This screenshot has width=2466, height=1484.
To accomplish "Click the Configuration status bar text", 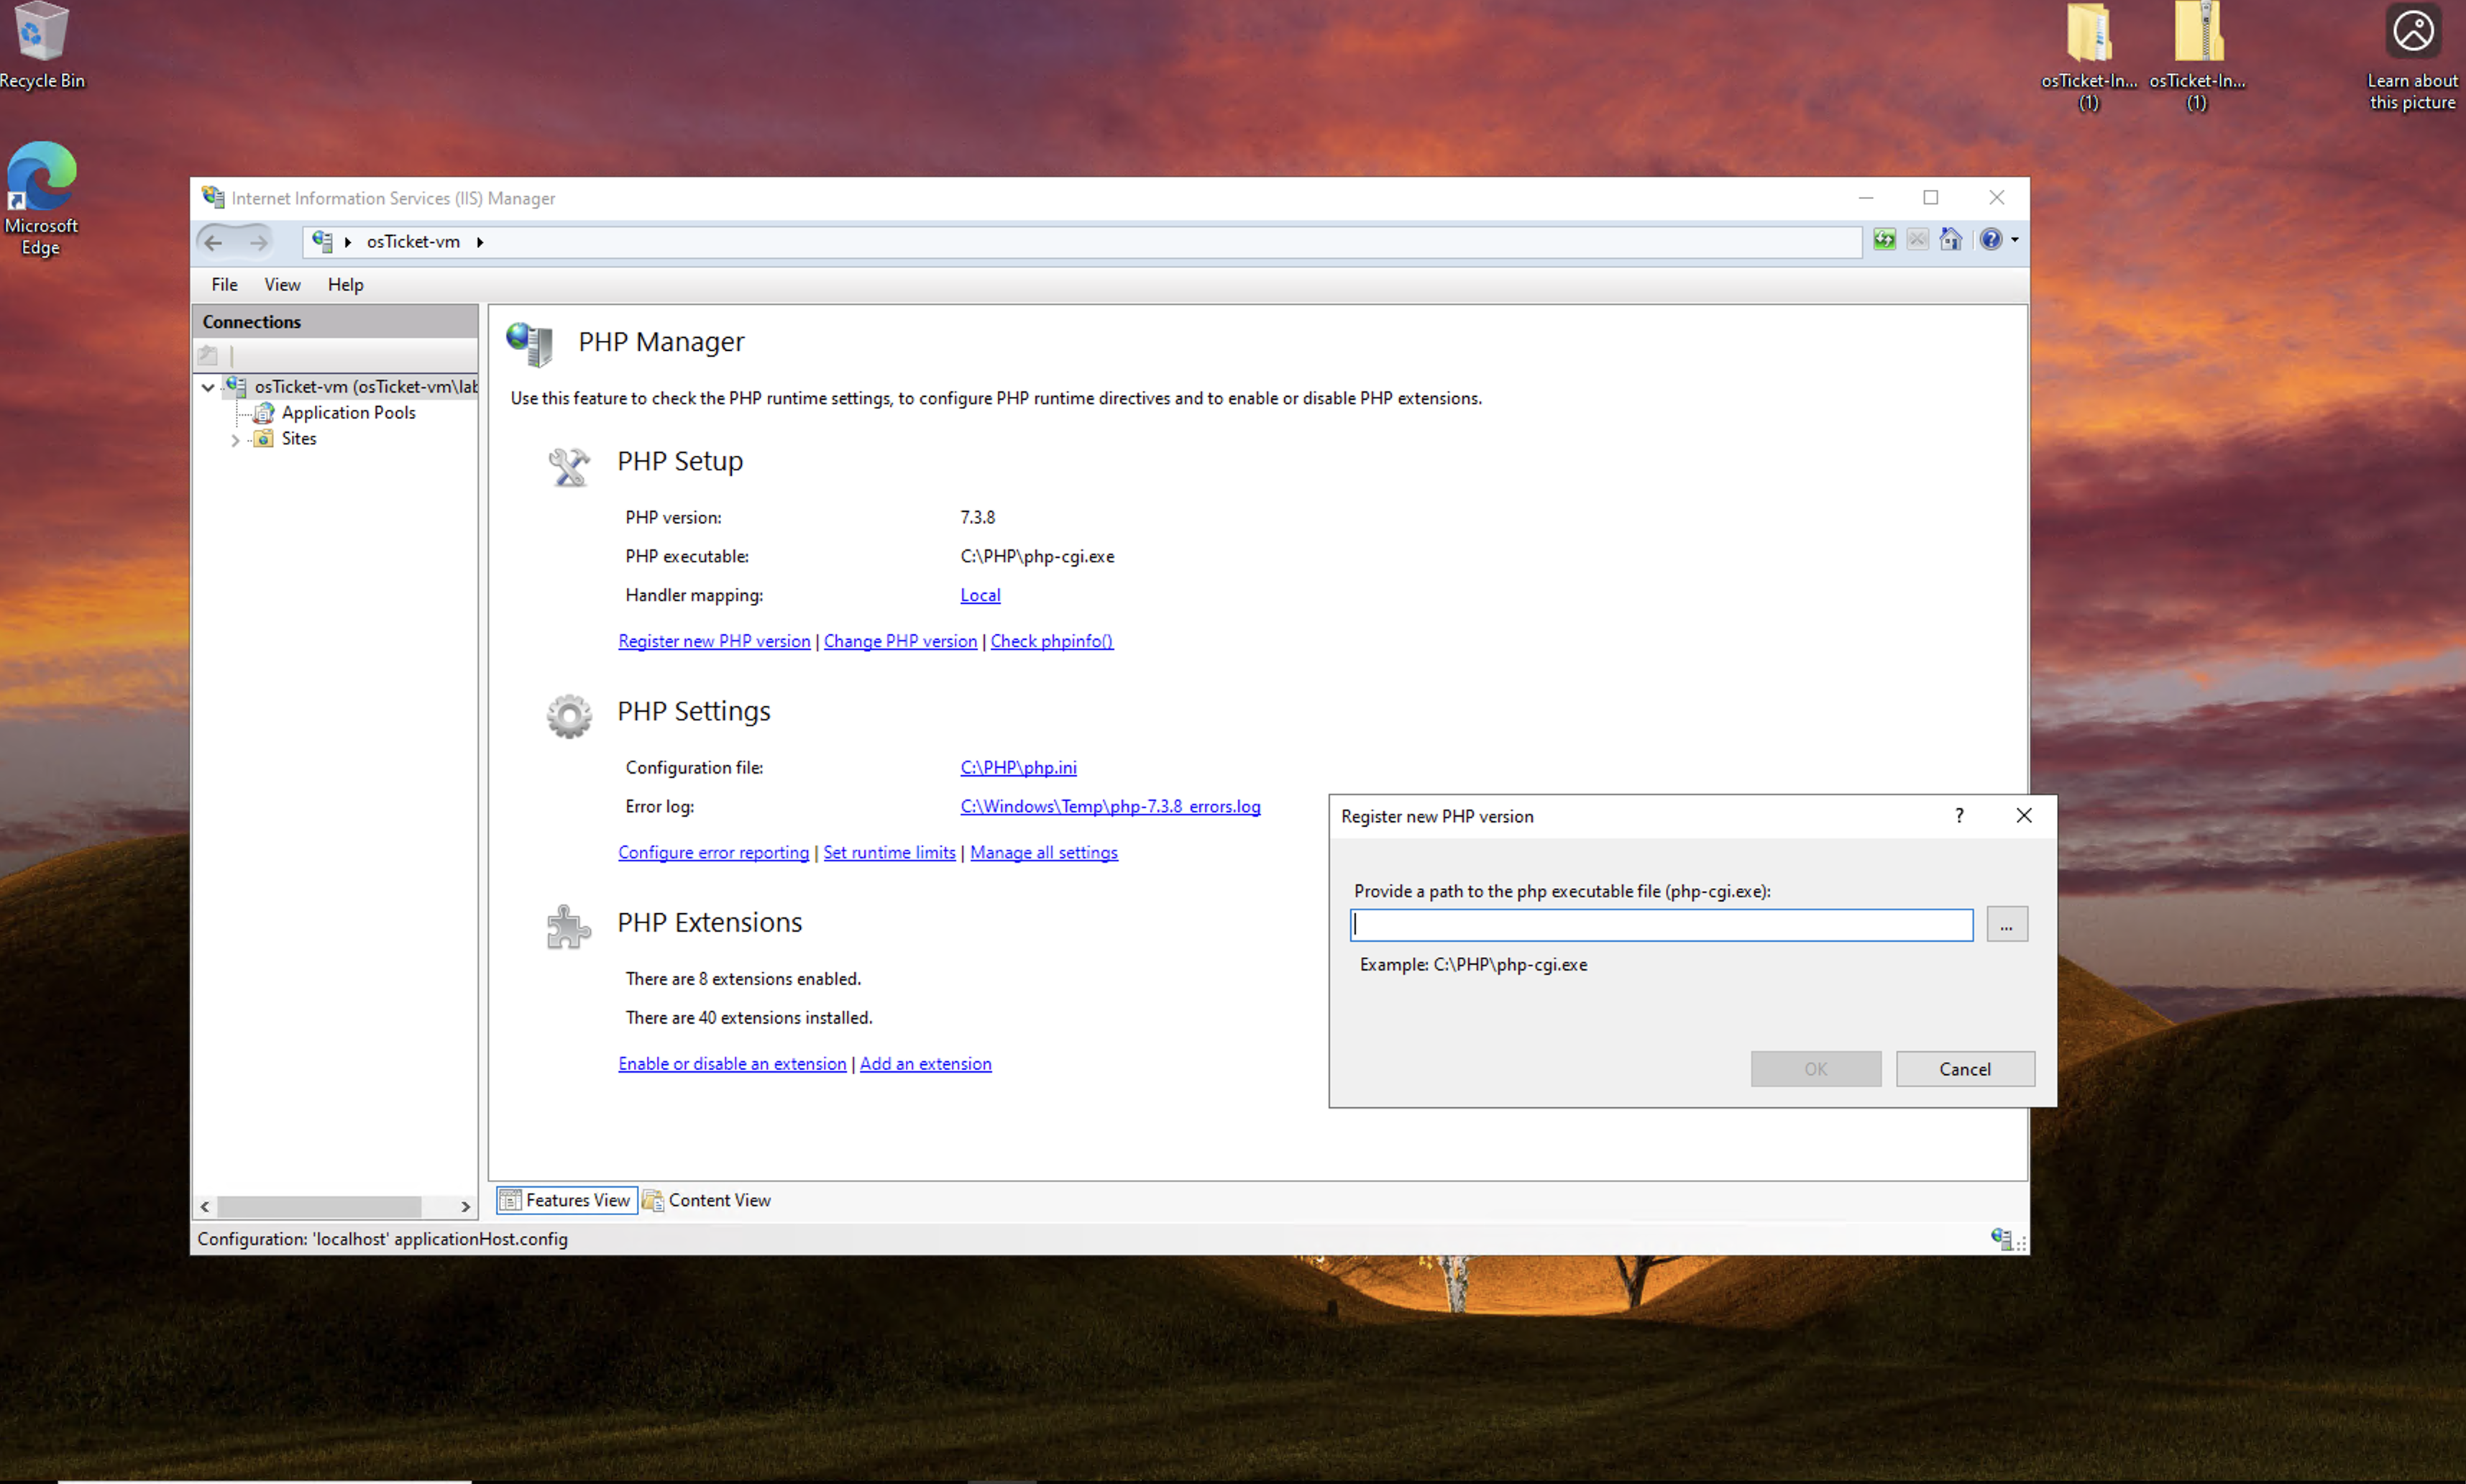I will [x=382, y=1239].
